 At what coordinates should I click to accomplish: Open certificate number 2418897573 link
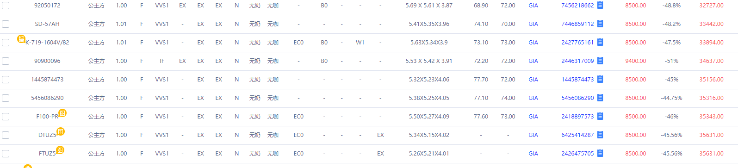577,117
